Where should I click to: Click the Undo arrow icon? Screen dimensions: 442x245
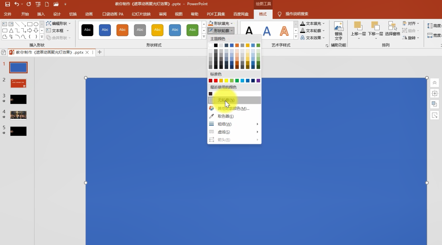coord(17,4)
